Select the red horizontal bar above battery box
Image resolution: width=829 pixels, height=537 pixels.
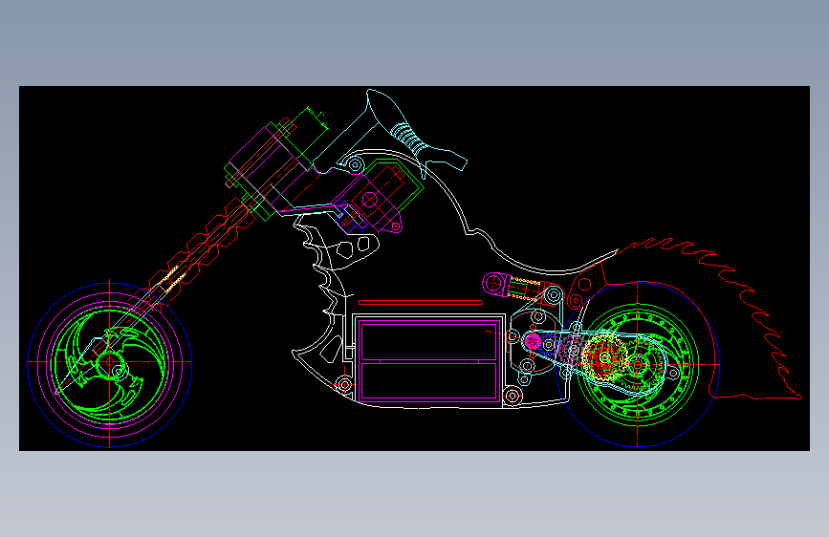click(x=421, y=302)
